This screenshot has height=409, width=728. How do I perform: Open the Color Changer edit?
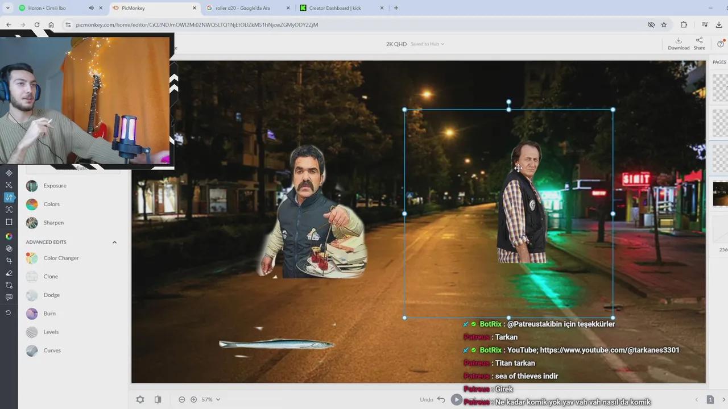coord(61,258)
